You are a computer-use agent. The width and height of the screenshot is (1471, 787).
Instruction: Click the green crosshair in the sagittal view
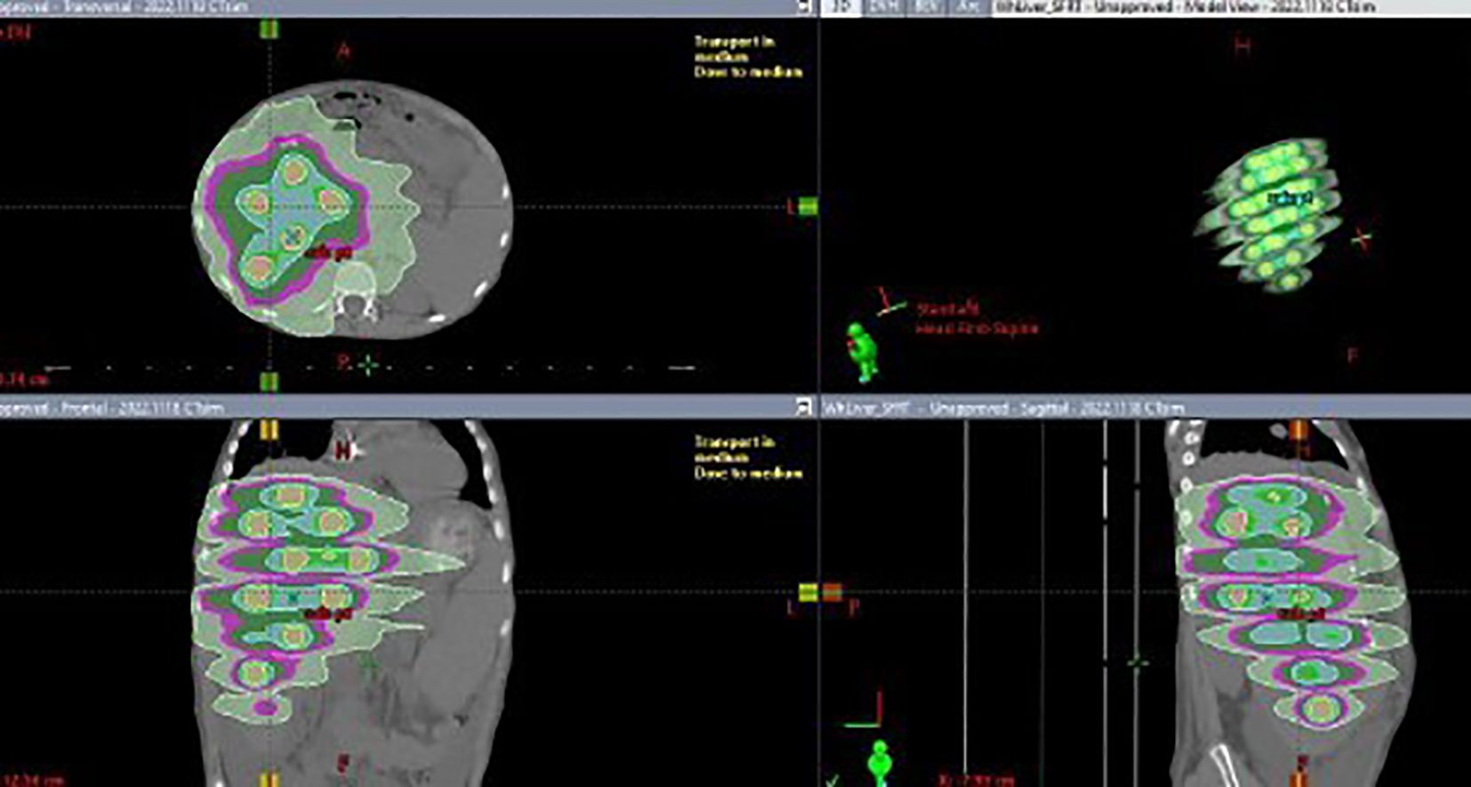click(1136, 662)
